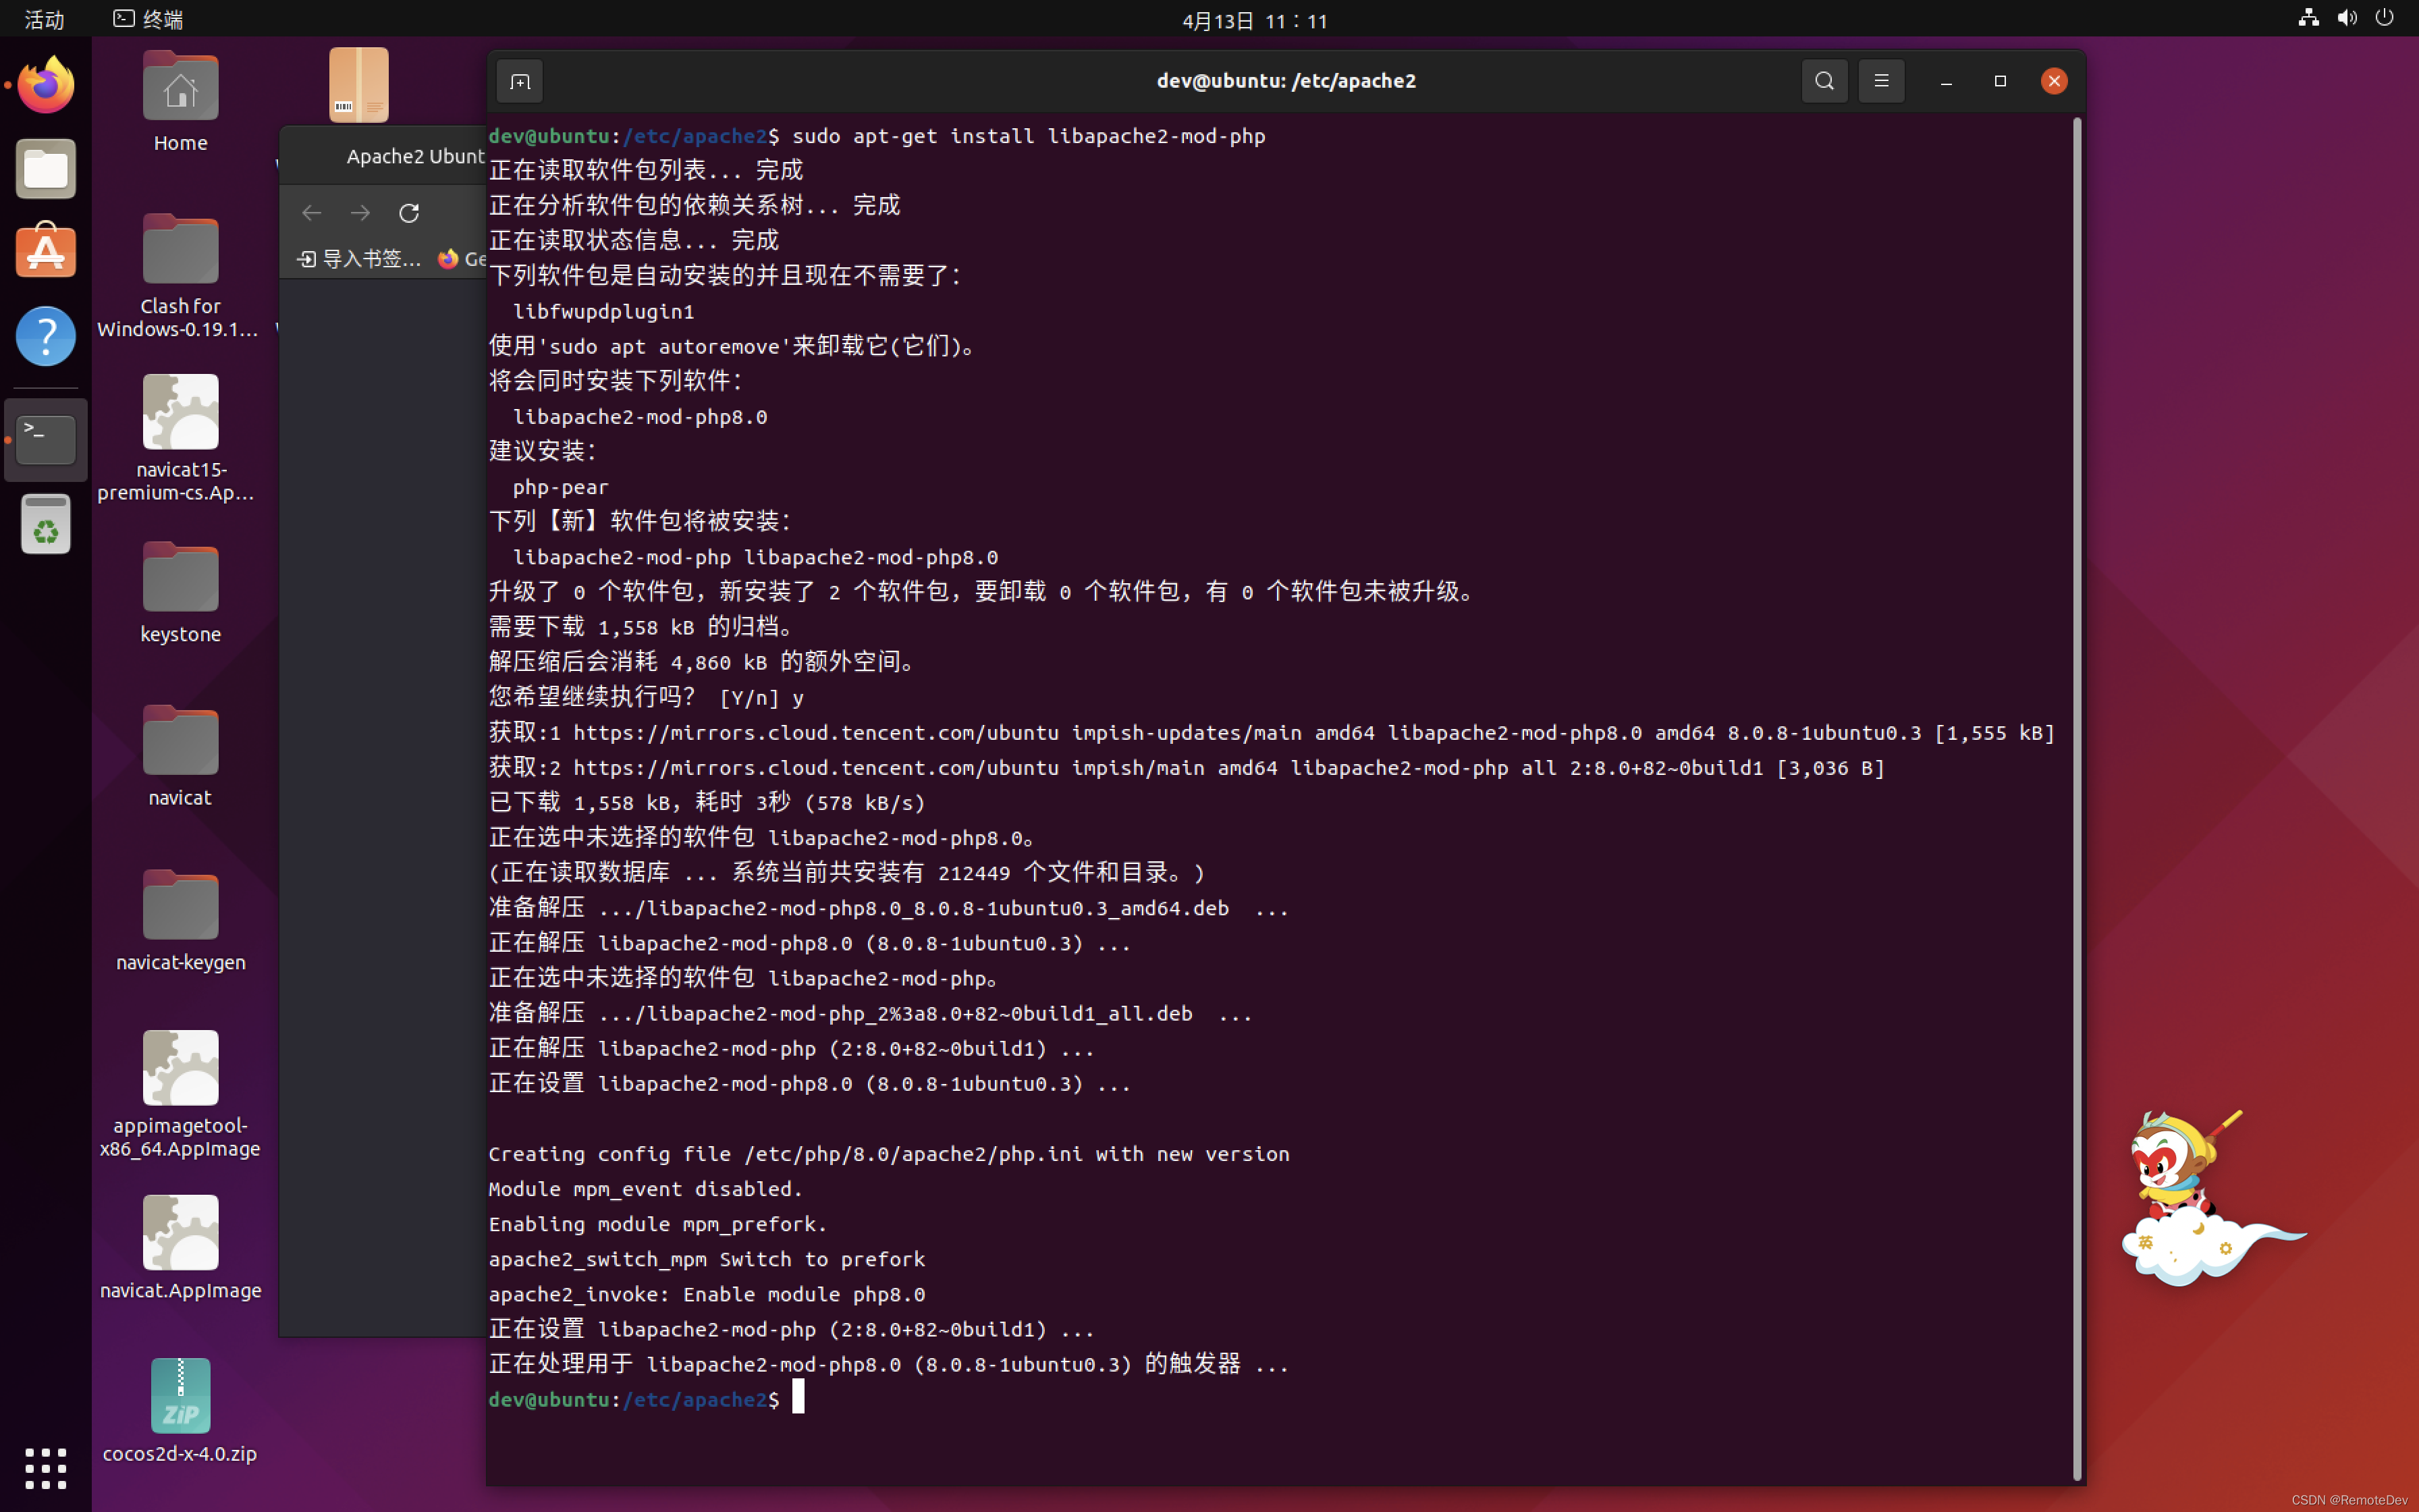The height and width of the screenshot is (1512, 2419).
Task: Select the navicat folder on desktop
Action: tap(180, 757)
